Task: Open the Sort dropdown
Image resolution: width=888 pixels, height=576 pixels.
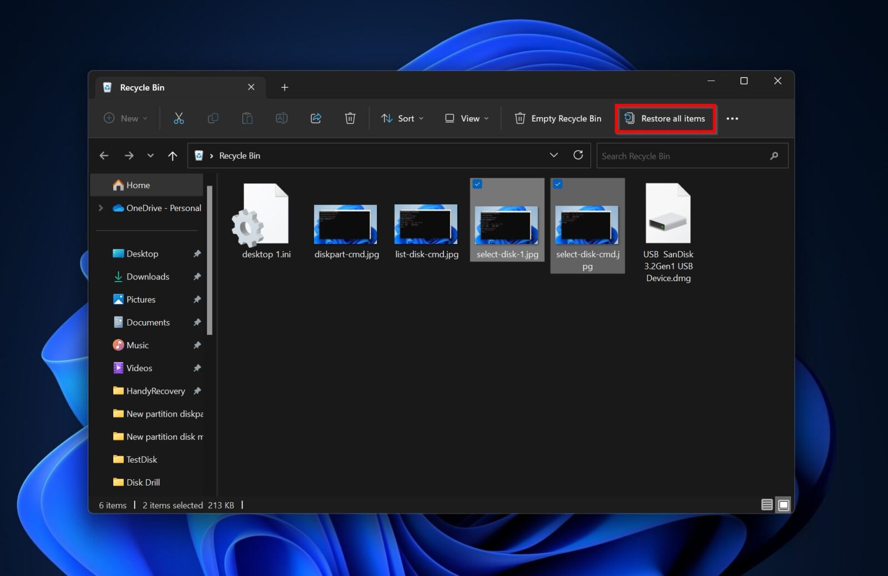Action: click(402, 118)
